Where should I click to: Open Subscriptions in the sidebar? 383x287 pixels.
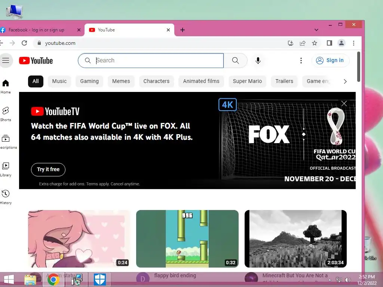(x=7, y=142)
